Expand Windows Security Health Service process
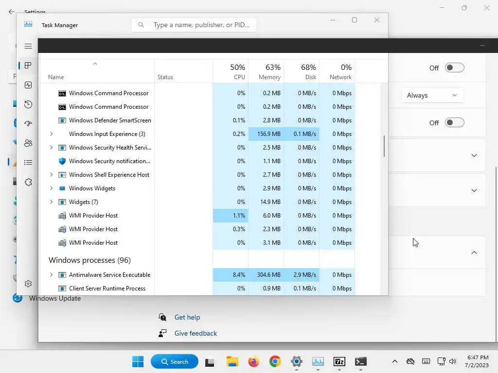This screenshot has height=373, width=498. pyautogui.click(x=51, y=148)
